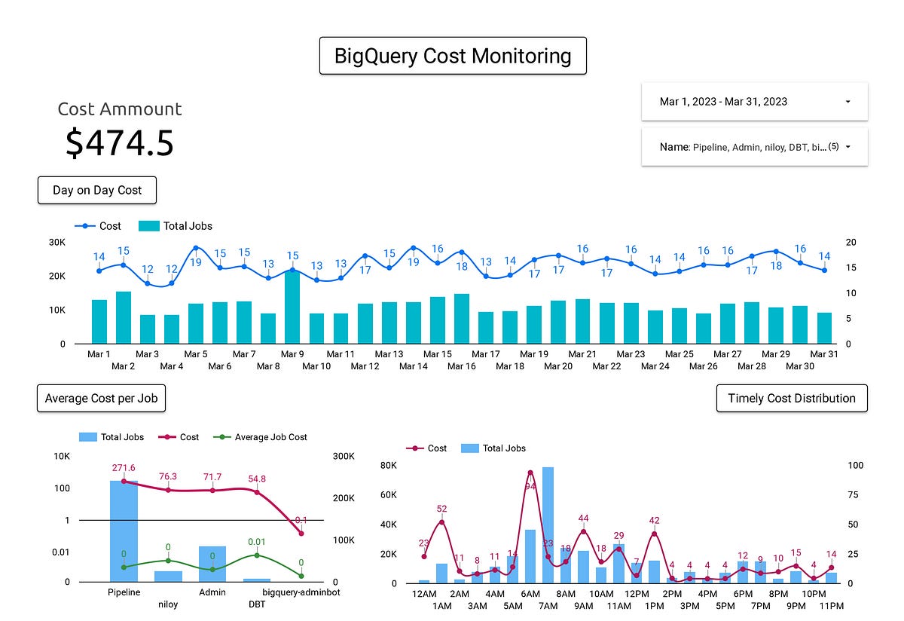The width and height of the screenshot is (904, 621).
Task: Open the date range selector dropdown
Action: (753, 101)
